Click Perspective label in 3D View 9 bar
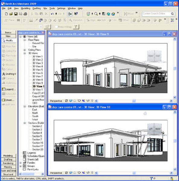The width and height of the screenshot is (179, 181). pos(56,101)
